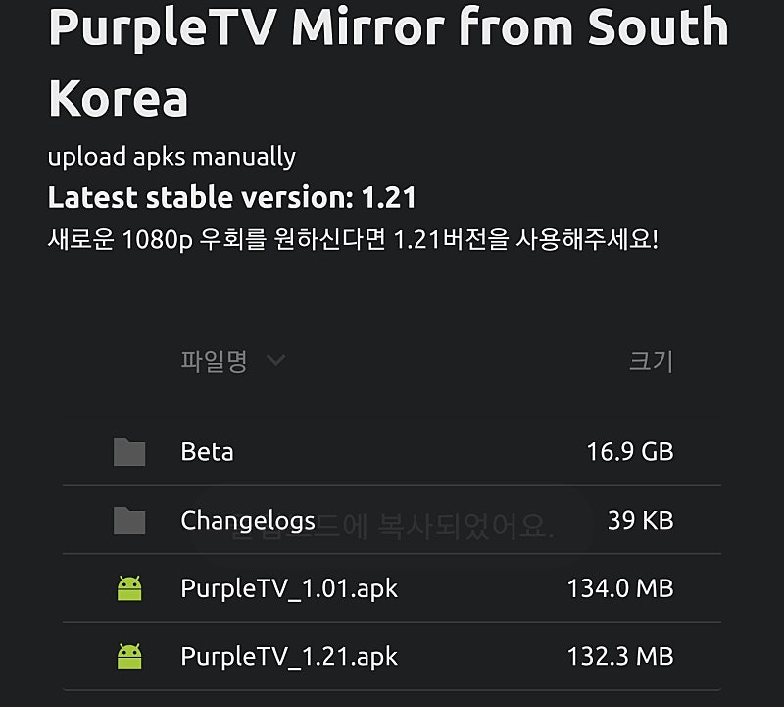Select the 134.0 MB size cell
This screenshot has width=784, height=707.
pos(619,588)
